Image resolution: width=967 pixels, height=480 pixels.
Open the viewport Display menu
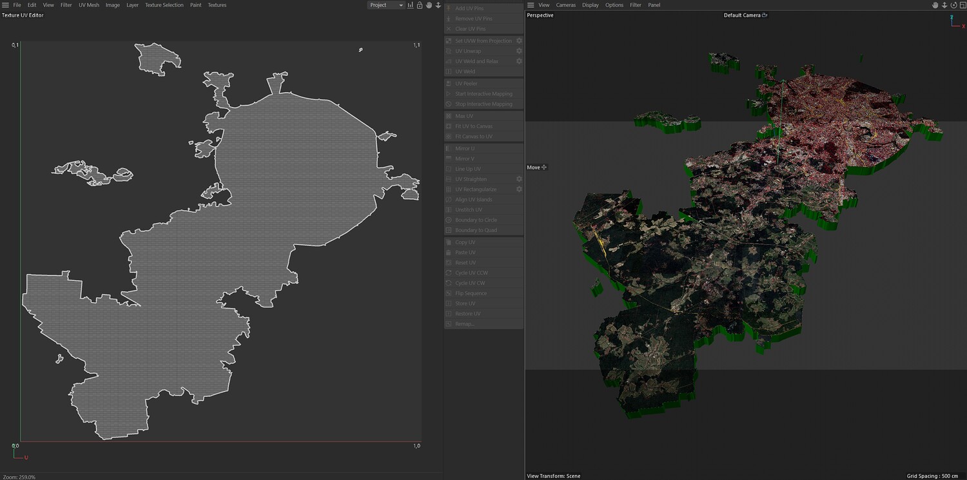pyautogui.click(x=591, y=5)
